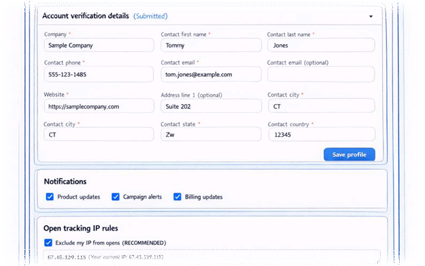
Task: Toggle Exclude my IP from opens checkbox
Action: click(48, 242)
